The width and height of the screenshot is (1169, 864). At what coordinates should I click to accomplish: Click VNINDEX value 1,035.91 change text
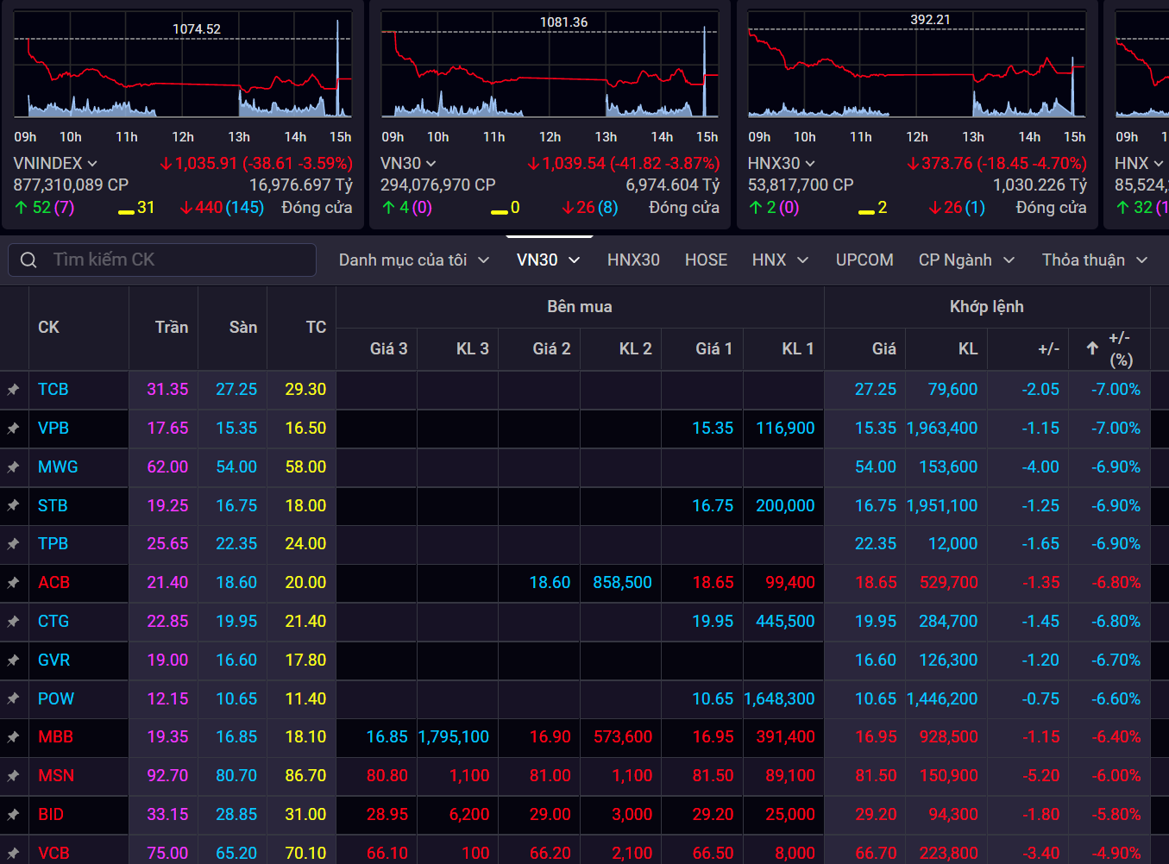tap(256, 164)
